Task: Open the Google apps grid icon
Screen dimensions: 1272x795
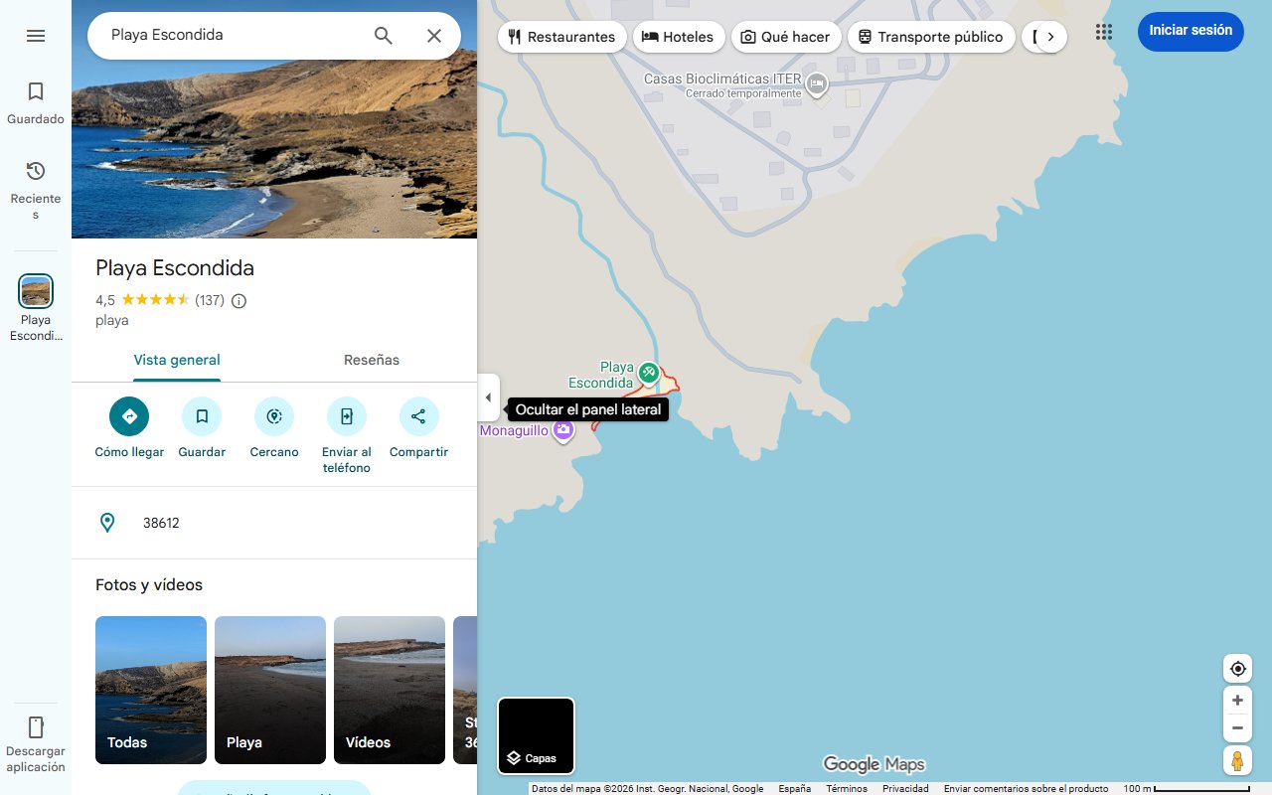Action: 1103,32
